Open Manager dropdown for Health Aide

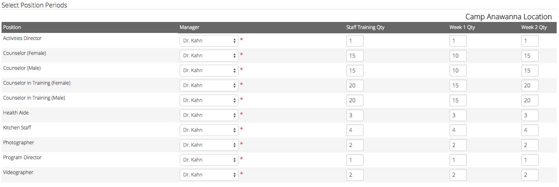click(209, 115)
